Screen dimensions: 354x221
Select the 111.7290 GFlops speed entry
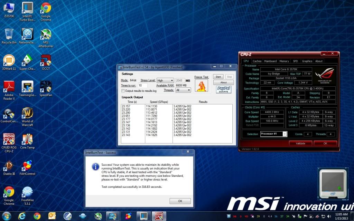pos(151,116)
